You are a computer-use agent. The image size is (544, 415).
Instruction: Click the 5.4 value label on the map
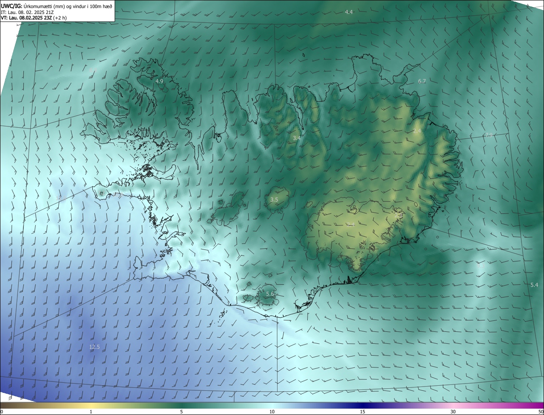534,285
